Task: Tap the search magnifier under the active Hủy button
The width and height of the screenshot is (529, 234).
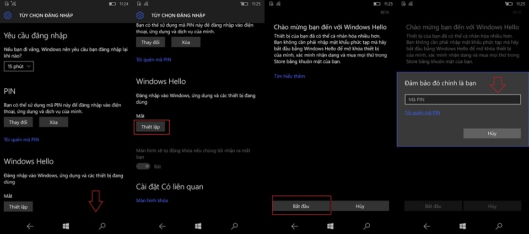Action: [x=366, y=226]
